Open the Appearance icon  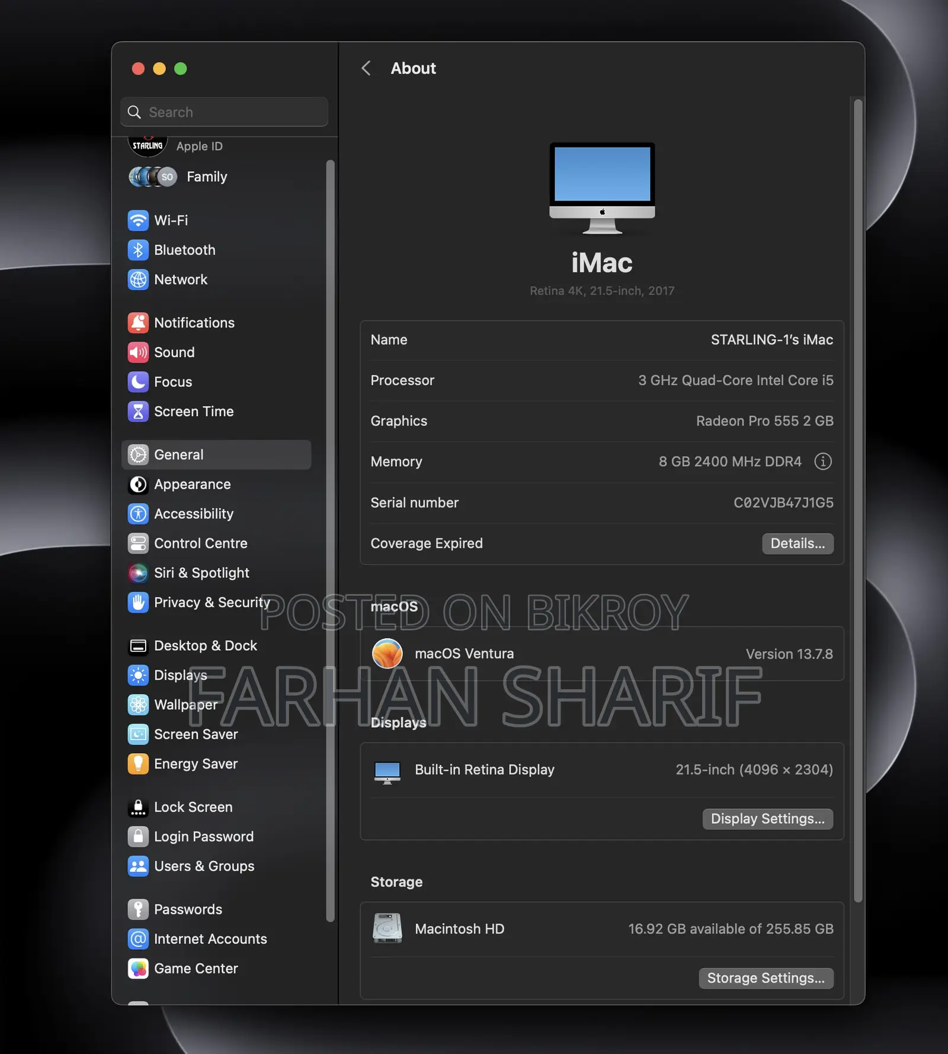click(x=138, y=484)
